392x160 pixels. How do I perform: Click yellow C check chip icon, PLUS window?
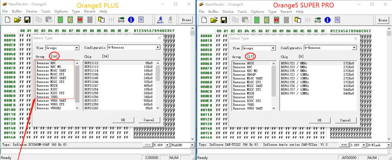point(70,20)
